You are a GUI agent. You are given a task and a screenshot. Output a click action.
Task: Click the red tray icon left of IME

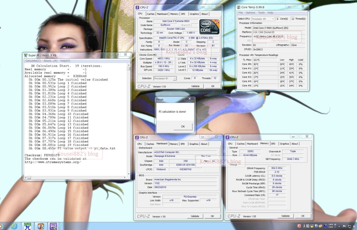[299, 226]
